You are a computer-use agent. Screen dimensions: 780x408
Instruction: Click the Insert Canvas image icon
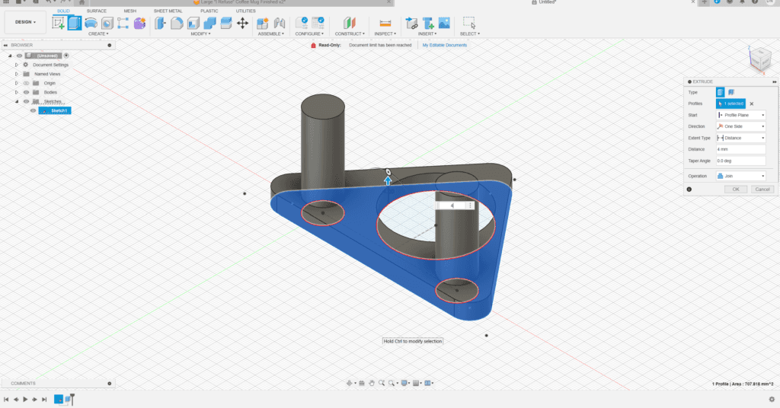(x=444, y=23)
